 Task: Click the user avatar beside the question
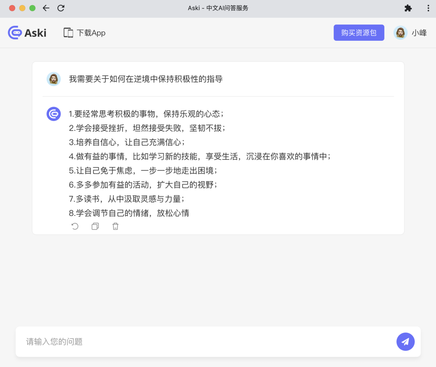pyautogui.click(x=54, y=79)
